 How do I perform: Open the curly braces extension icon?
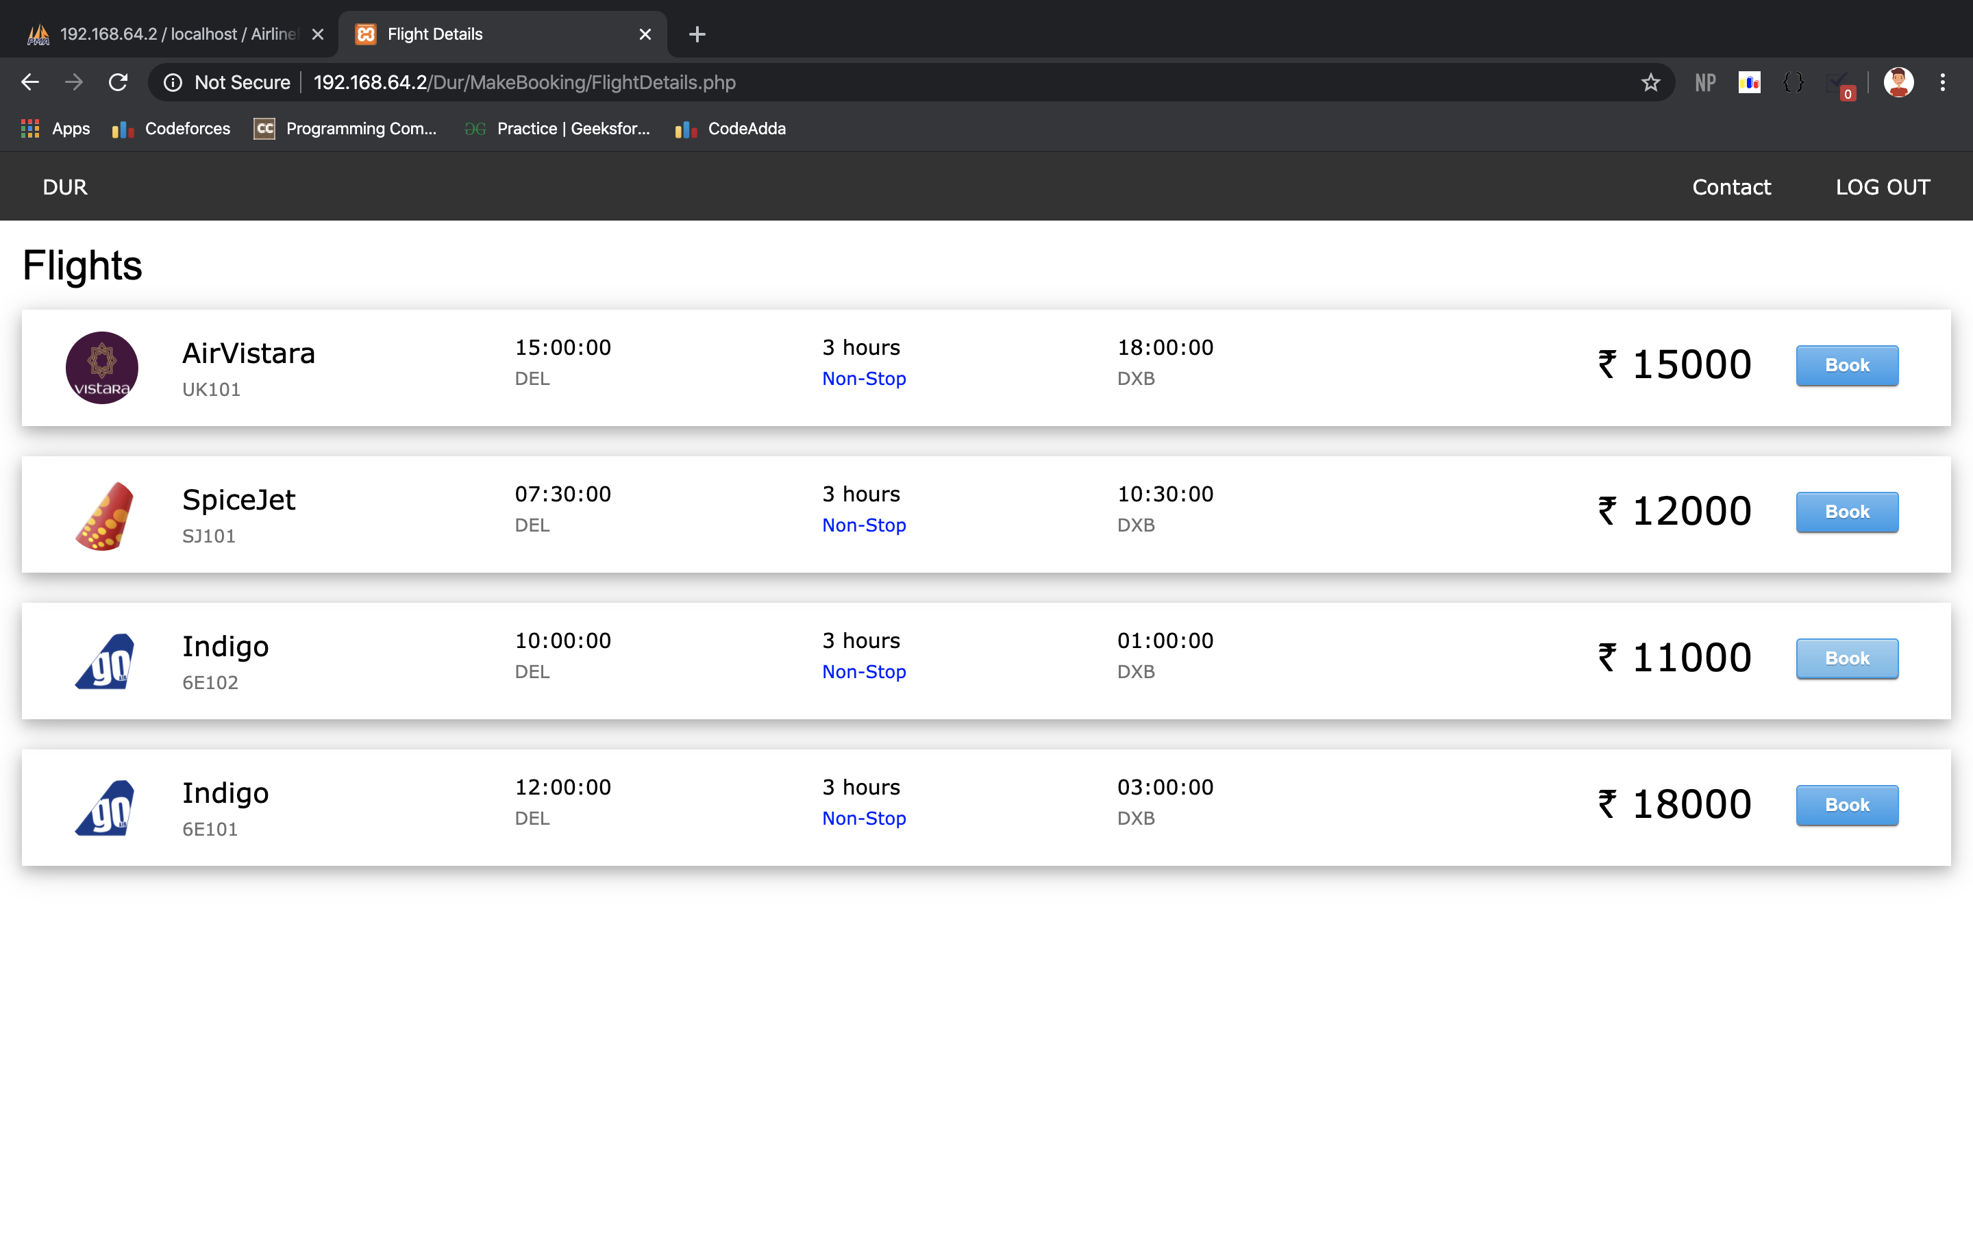click(x=1794, y=82)
